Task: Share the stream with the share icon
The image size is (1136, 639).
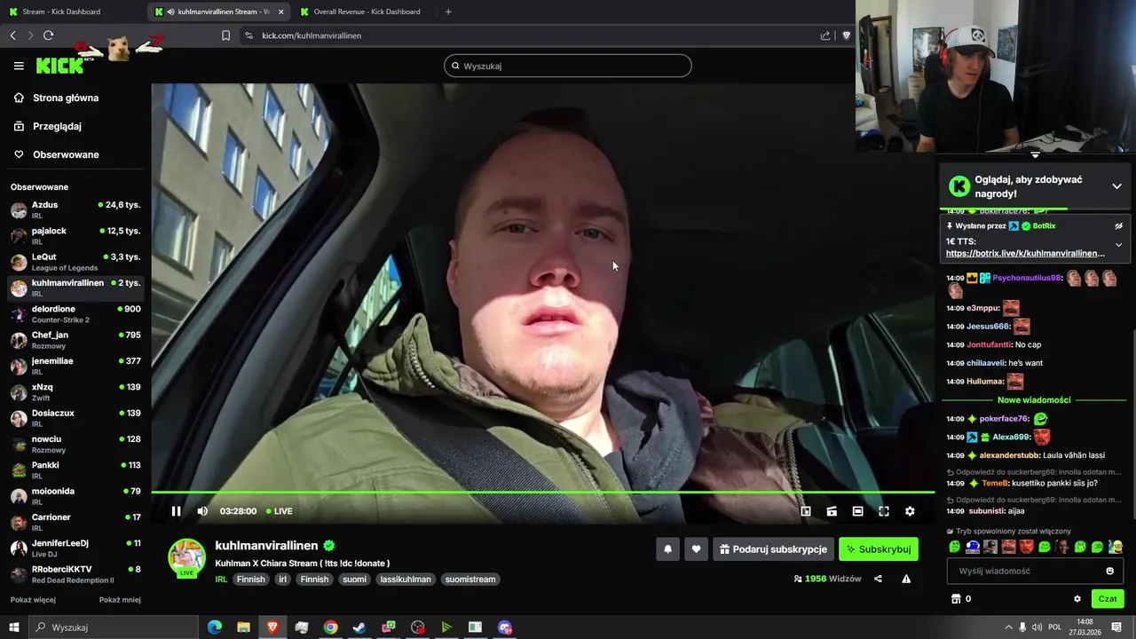Action: (x=878, y=579)
